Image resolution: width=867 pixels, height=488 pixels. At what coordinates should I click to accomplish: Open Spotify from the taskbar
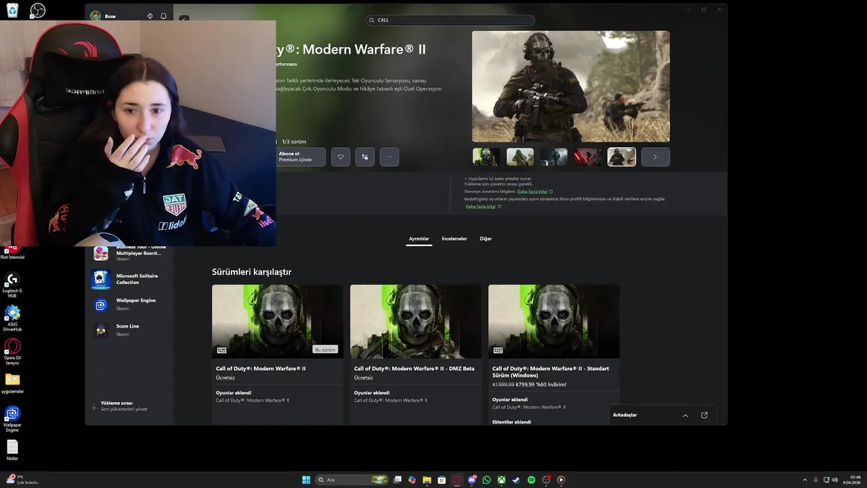pyautogui.click(x=531, y=480)
